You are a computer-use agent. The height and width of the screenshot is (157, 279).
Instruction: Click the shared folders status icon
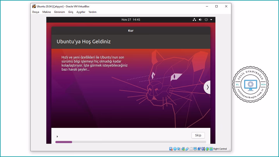(x=191, y=149)
